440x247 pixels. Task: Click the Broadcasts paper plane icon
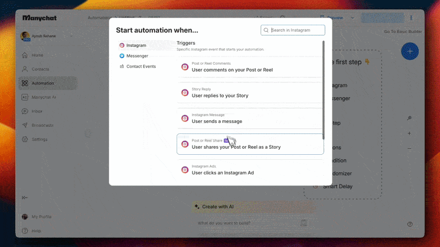coord(25,125)
